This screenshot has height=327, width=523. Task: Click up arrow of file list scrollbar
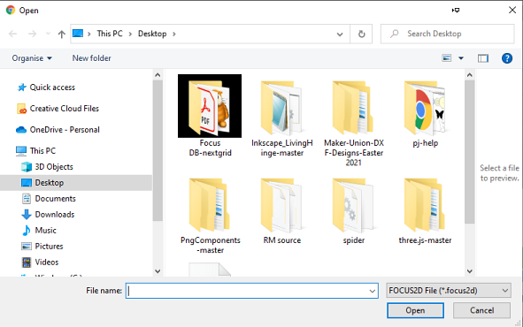point(470,75)
